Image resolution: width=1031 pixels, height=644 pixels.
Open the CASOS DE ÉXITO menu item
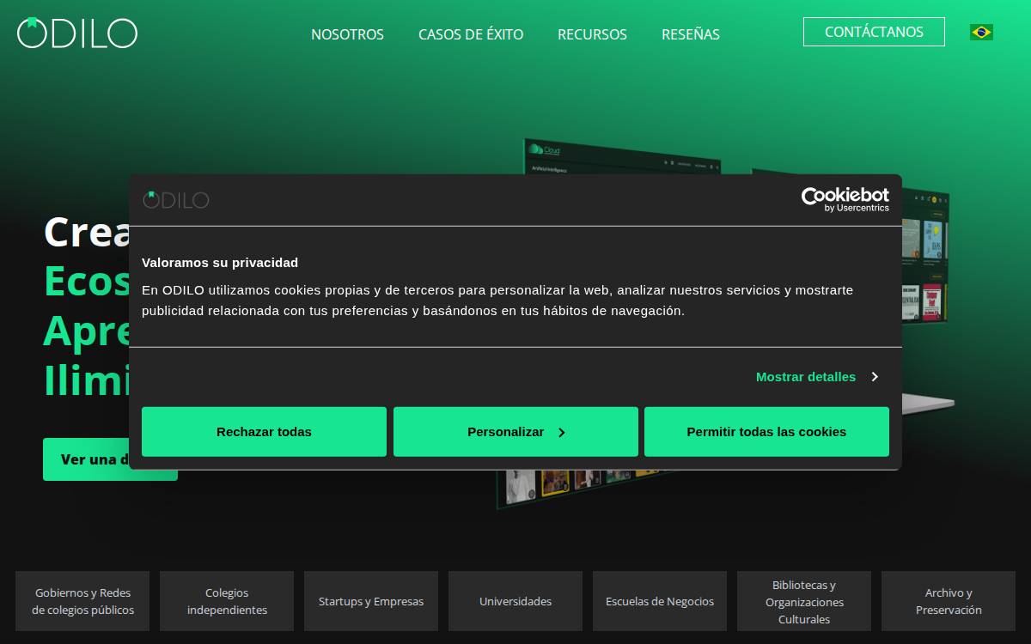point(471,34)
